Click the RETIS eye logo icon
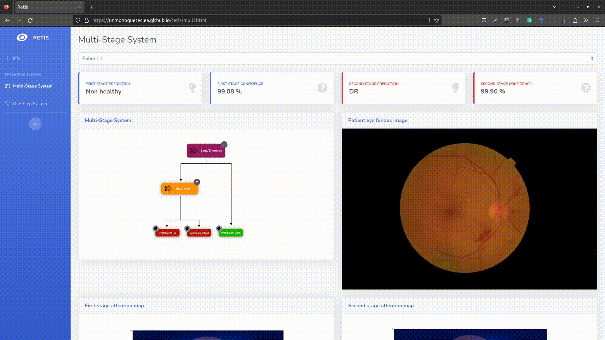 click(x=22, y=37)
